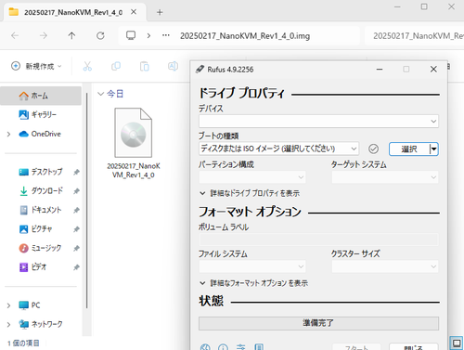This screenshot has height=350, width=464.
Task: Open the 新規作成 menu
Action: pos(36,66)
